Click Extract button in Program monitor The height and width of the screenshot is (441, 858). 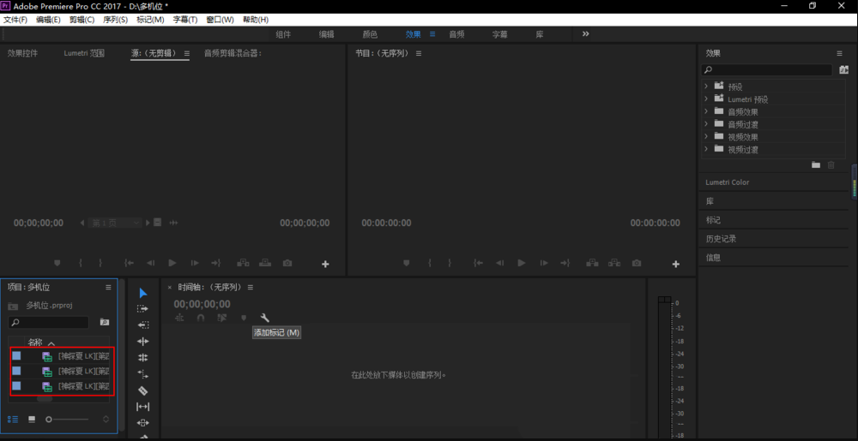[614, 263]
